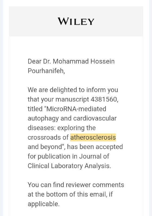Viewport: 152px width, 216px height.
Task: Click the highlighted word atherosclerosis
Action: 93,137
